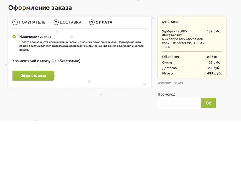Select the Наличные курьеру radio button
Screen dimensions: 241x171
[x=14, y=37]
